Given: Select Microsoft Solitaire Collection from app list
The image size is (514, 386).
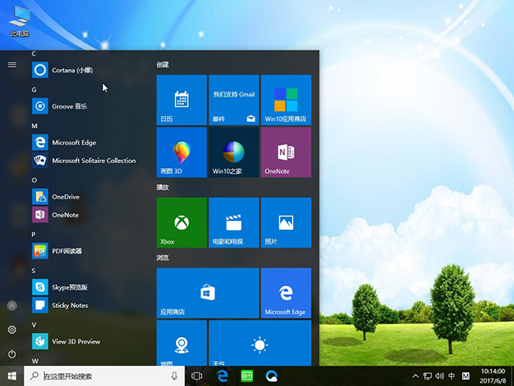Looking at the screenshot, I should (x=93, y=161).
